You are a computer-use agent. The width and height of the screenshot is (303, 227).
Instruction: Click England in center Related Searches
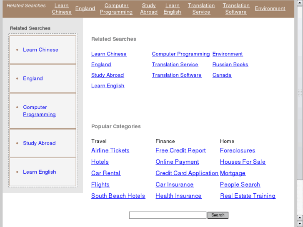click(x=101, y=65)
